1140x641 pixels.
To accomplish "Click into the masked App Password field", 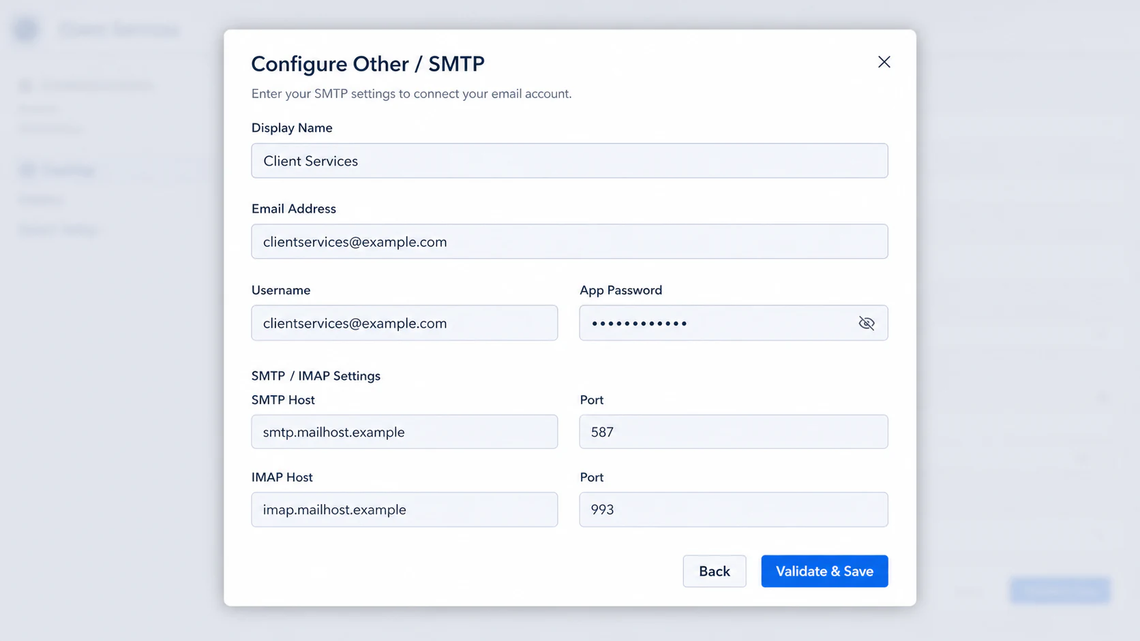I will (x=716, y=323).
